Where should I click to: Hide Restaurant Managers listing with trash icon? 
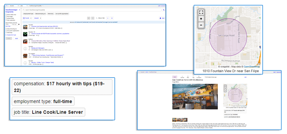(x=52, y=50)
